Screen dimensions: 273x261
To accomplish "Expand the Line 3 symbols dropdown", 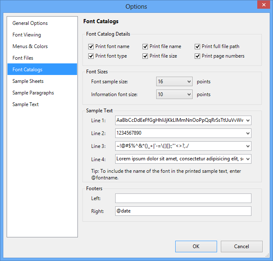I will point(248,146).
